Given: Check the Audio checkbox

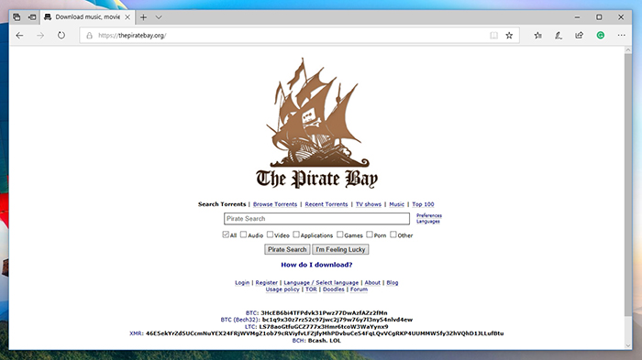Looking at the screenshot, I should (x=243, y=235).
